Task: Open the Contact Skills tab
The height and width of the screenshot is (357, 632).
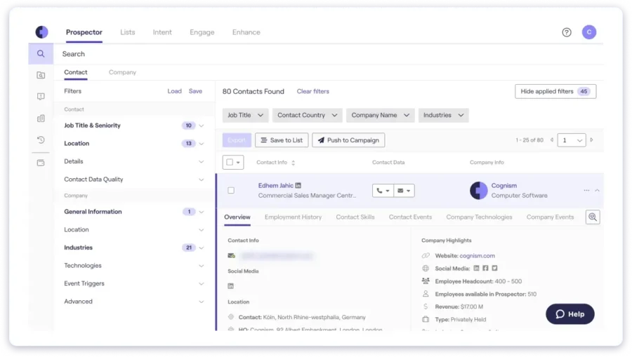Action: pyautogui.click(x=355, y=217)
